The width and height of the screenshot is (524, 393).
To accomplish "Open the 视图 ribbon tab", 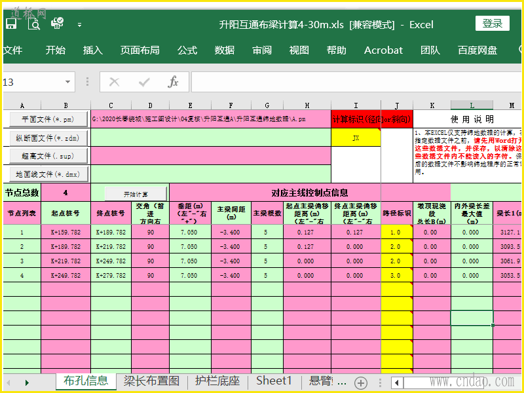I will click(x=299, y=50).
